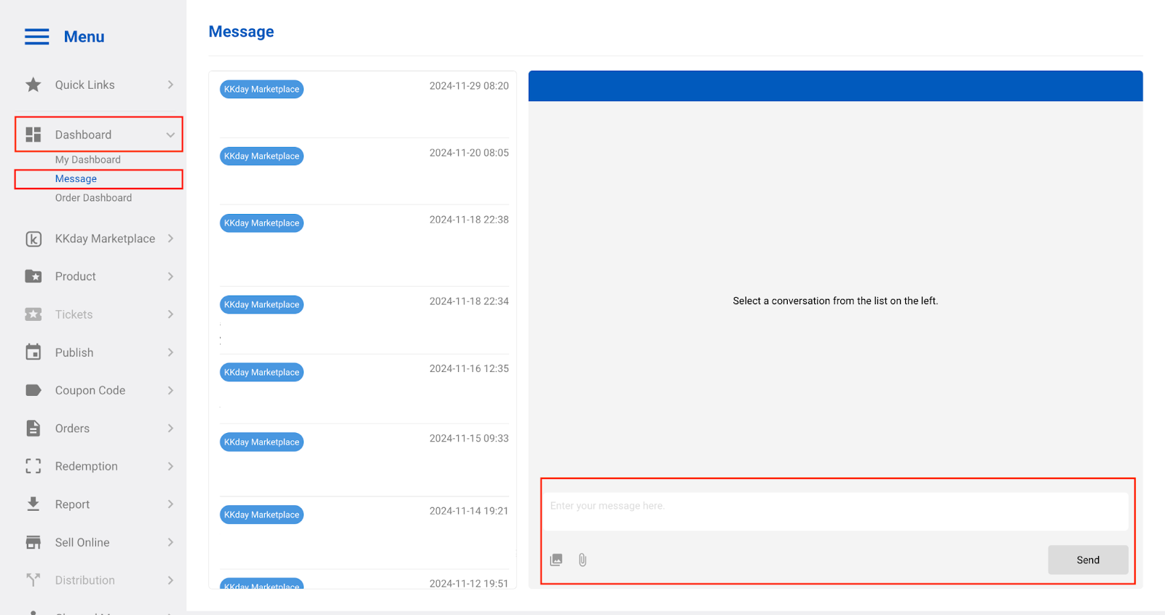Click the Send button
This screenshot has height=615, width=1165.
1088,560
